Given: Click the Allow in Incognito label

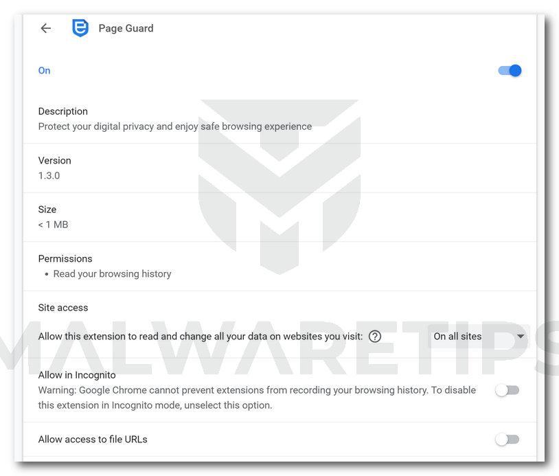Looking at the screenshot, I should click(77, 375).
